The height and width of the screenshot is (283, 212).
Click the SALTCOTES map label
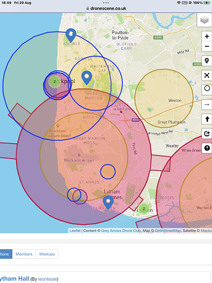pos(163,198)
